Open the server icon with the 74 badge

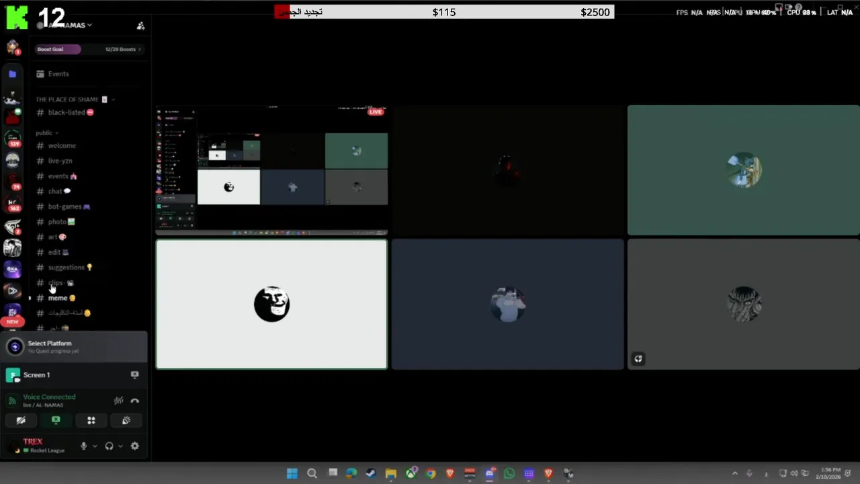(12, 182)
